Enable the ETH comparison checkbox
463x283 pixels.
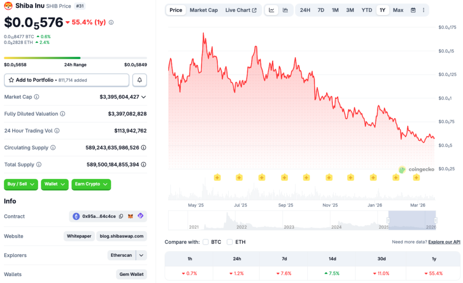pos(230,242)
